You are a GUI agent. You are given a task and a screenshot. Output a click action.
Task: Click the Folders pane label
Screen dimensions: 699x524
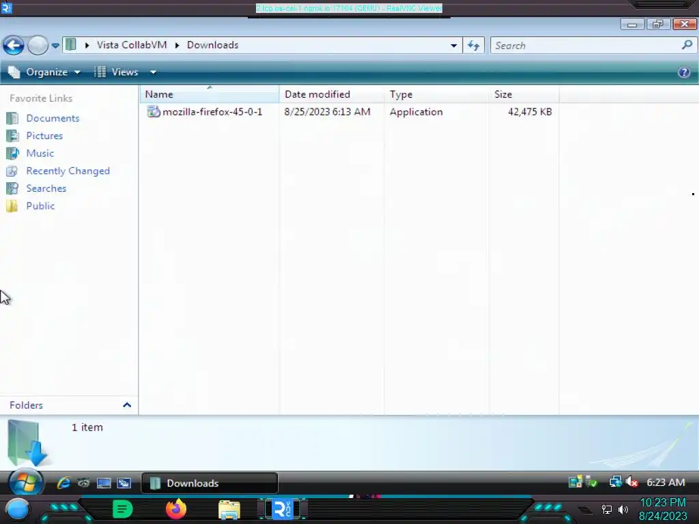click(27, 405)
